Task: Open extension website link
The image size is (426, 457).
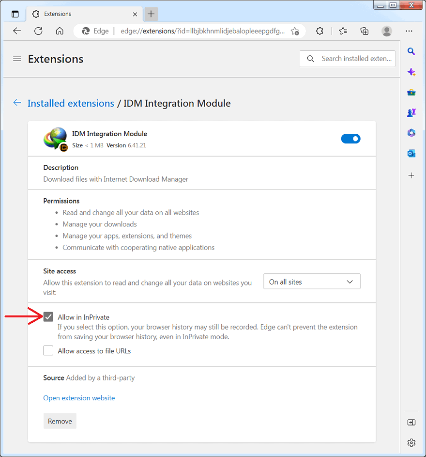Action: [x=79, y=398]
